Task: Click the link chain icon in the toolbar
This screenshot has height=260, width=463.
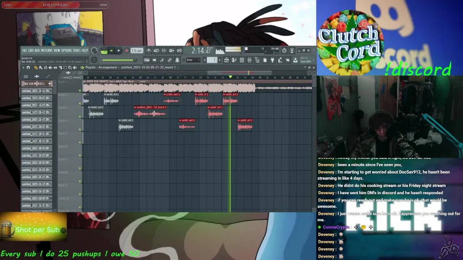Action: click(x=170, y=60)
